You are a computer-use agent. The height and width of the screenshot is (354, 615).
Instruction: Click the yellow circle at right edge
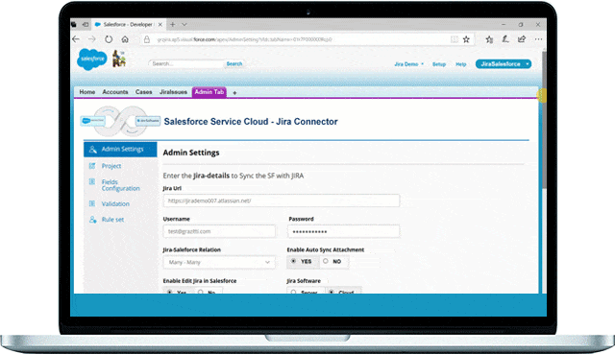(542, 95)
